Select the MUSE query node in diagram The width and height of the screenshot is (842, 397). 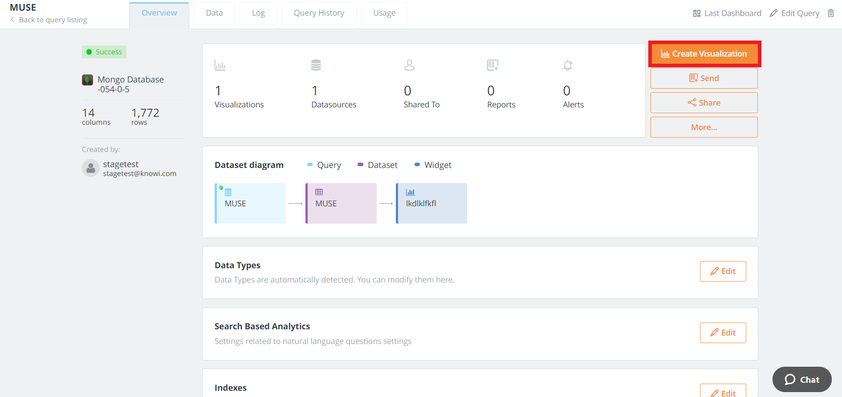pos(250,203)
